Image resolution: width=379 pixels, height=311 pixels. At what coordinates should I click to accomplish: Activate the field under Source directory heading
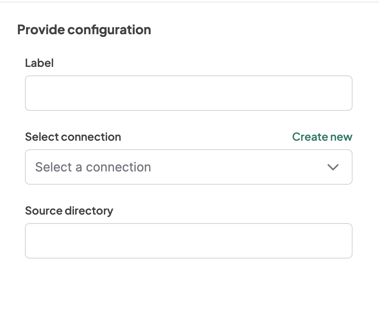(x=188, y=241)
